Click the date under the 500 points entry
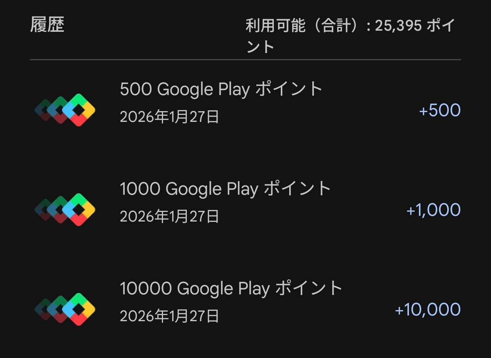 click(169, 117)
